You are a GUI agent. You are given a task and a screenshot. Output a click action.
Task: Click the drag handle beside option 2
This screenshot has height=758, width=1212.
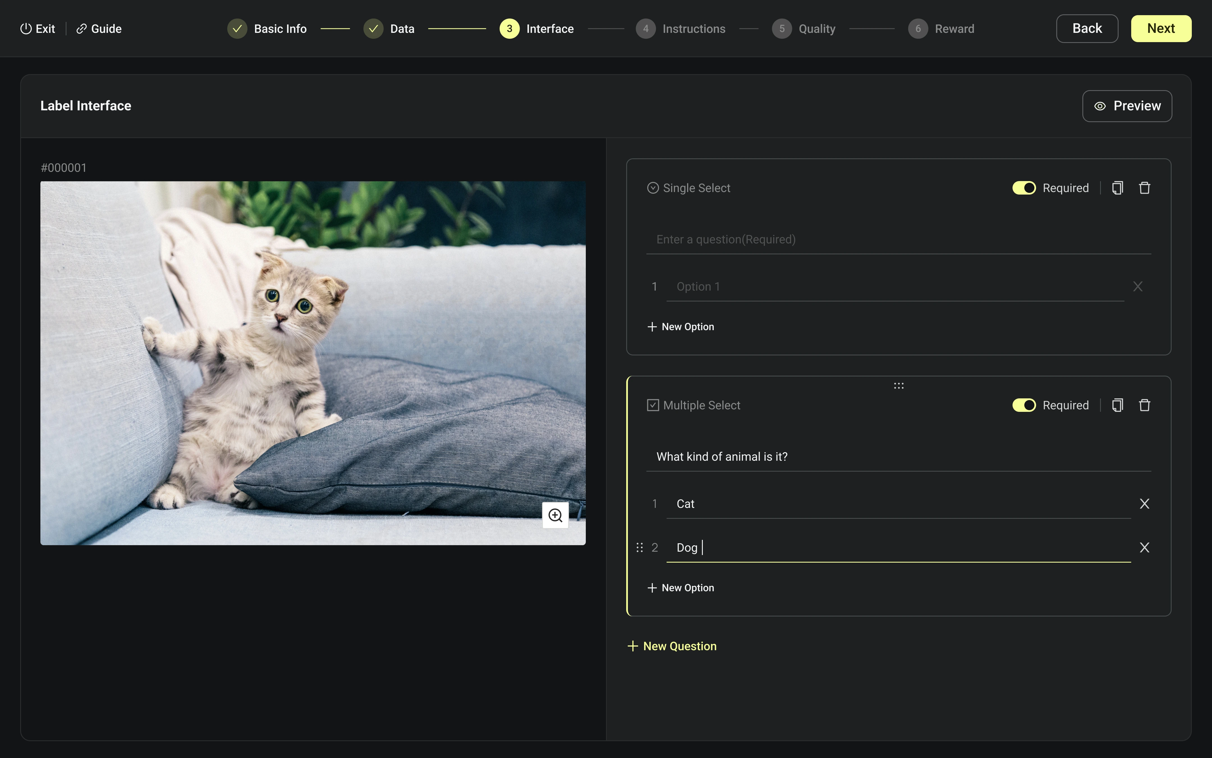coord(640,547)
